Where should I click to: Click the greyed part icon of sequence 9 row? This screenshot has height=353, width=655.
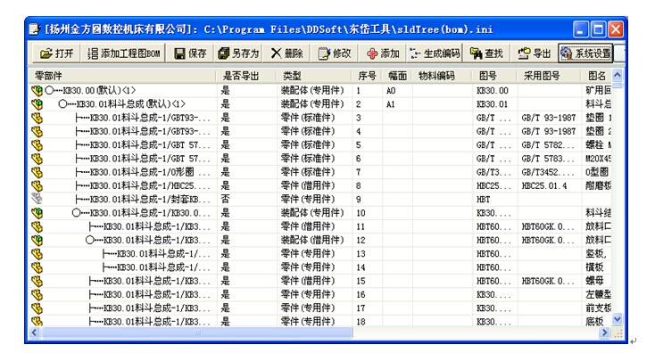point(37,199)
